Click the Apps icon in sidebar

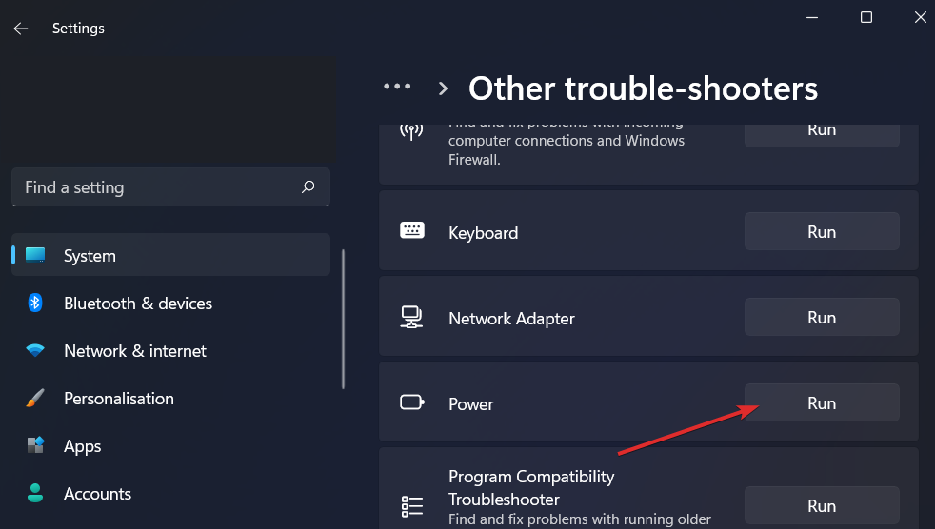pos(35,445)
